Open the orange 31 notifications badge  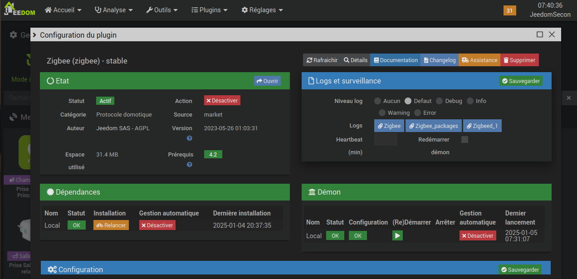[x=509, y=10]
